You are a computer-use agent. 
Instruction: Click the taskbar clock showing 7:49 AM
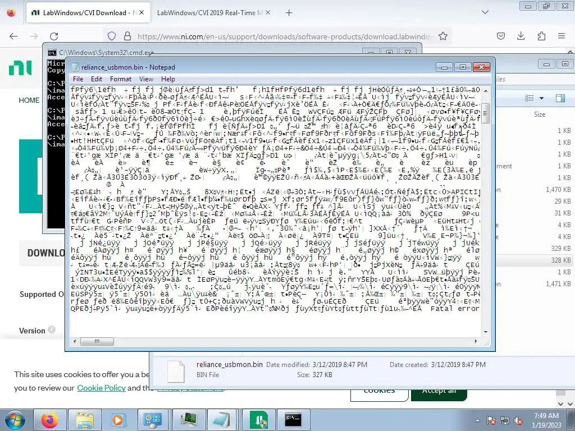546,420
